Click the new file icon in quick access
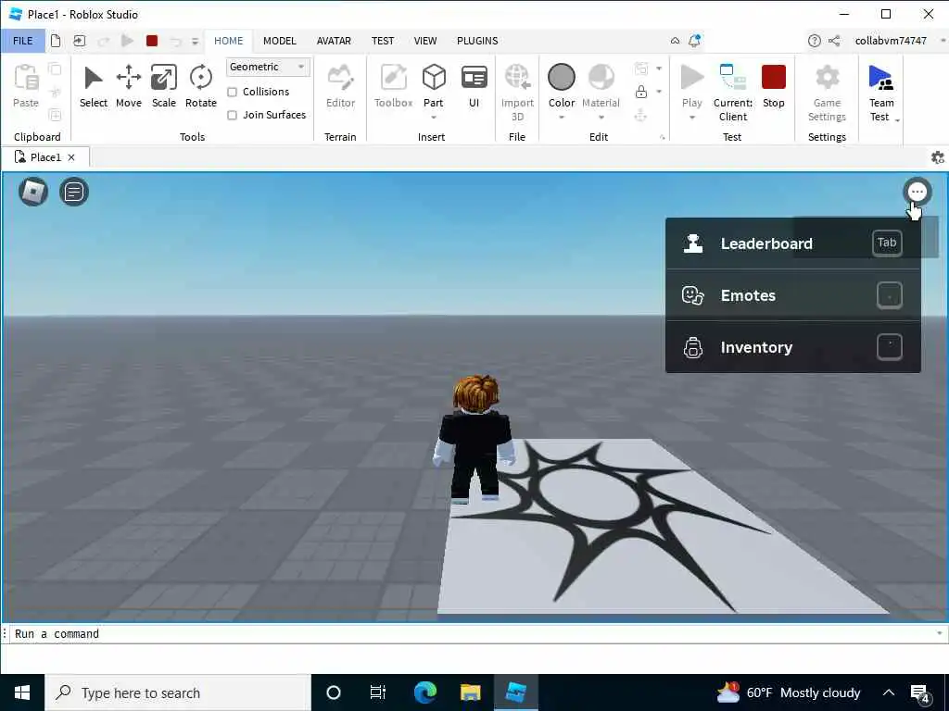 [x=56, y=41]
